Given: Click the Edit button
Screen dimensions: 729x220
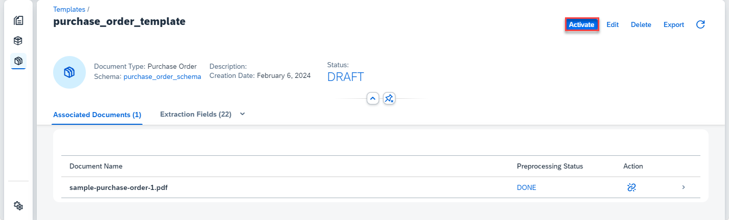Looking at the screenshot, I should tap(613, 24).
